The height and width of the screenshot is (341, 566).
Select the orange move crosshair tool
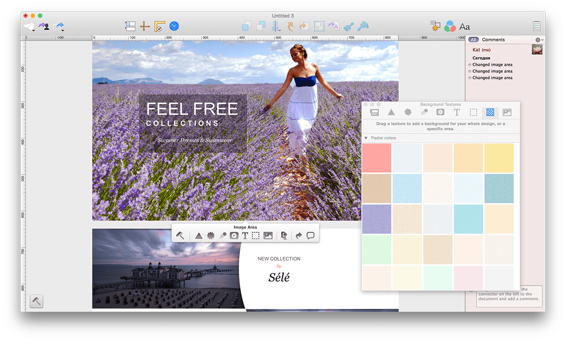pos(145,26)
